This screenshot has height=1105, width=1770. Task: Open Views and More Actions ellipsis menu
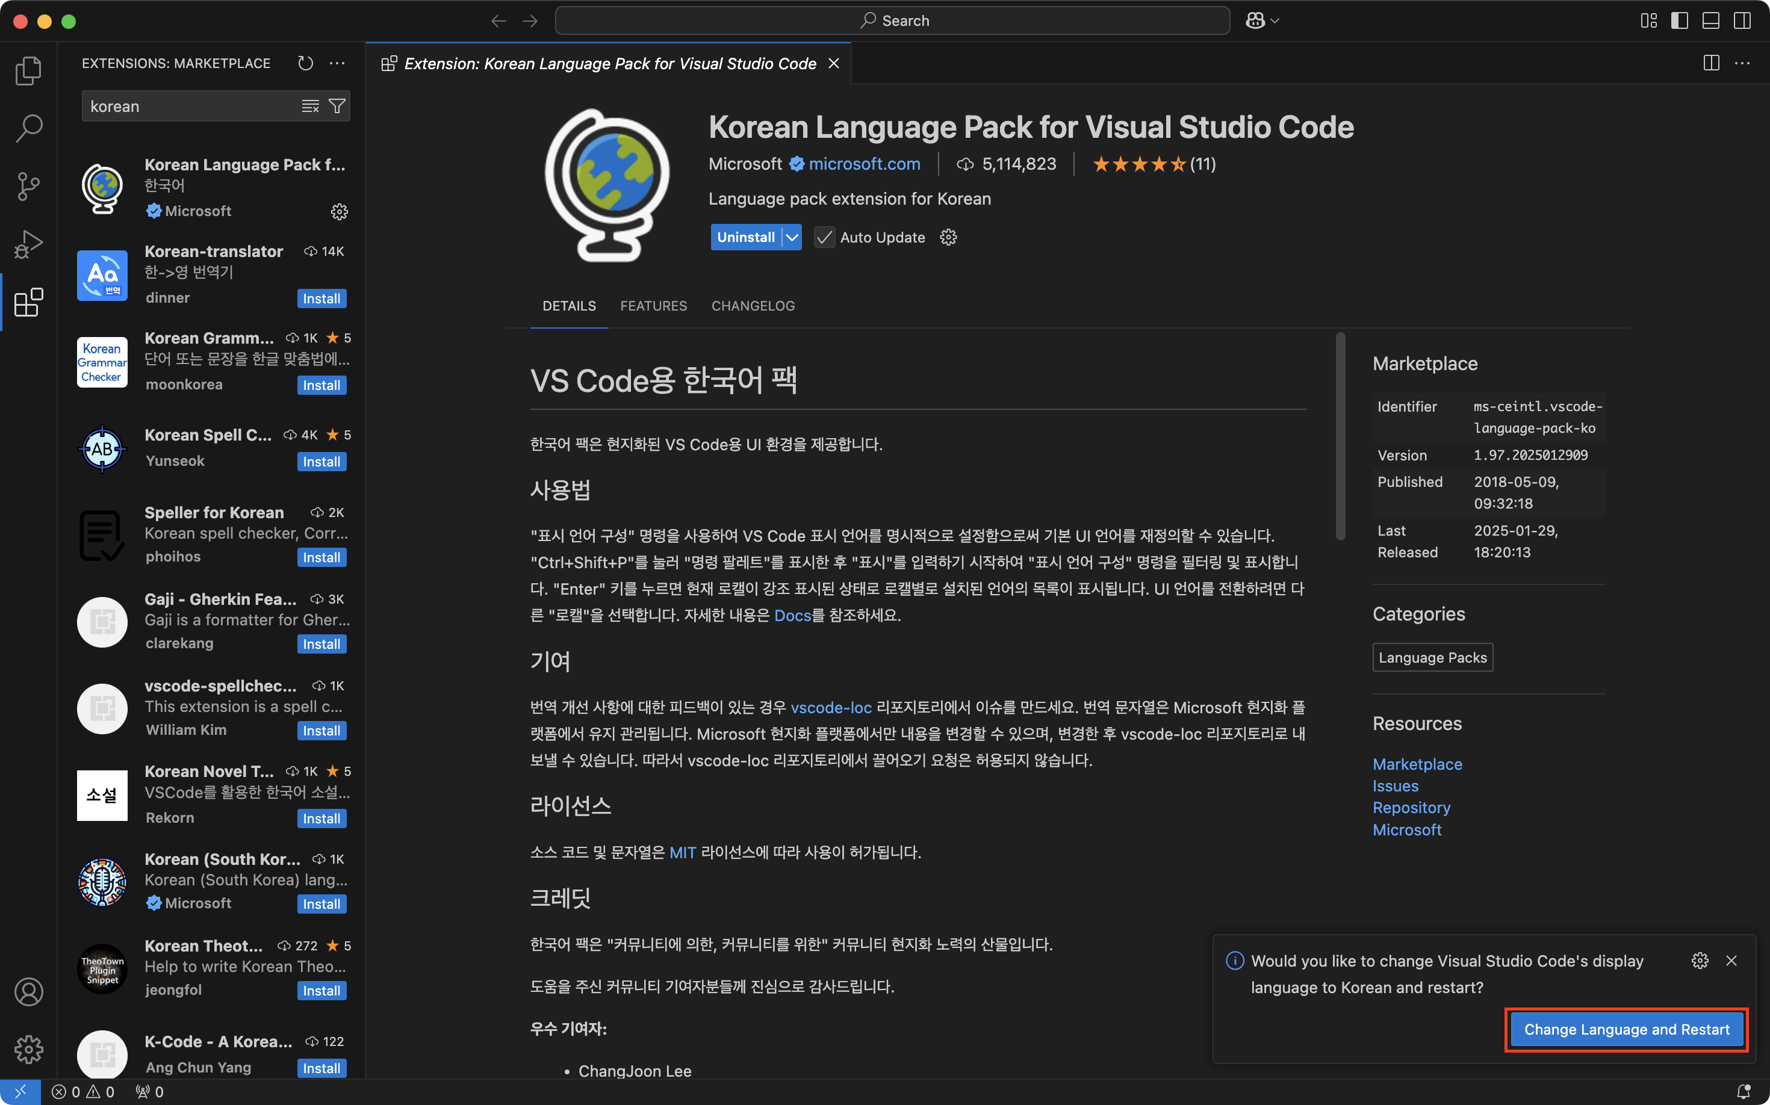coord(337,64)
